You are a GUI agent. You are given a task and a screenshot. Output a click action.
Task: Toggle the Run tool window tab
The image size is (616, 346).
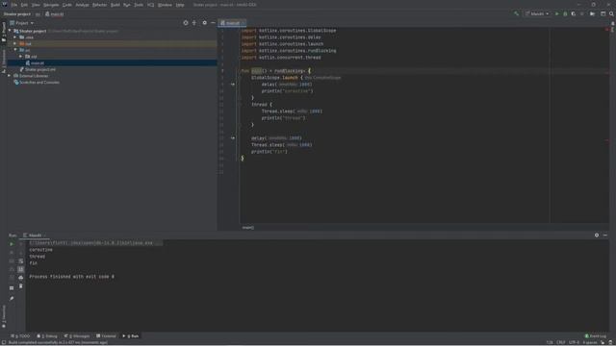(131, 336)
